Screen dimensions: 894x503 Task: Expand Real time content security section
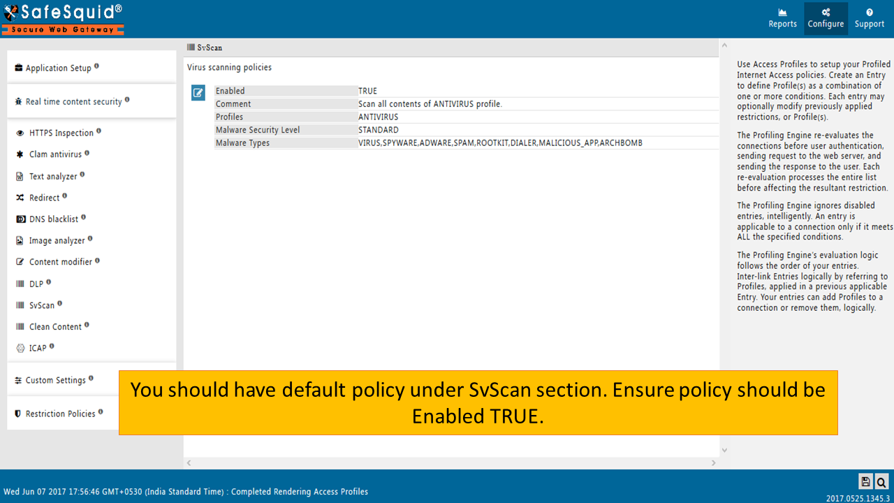tap(73, 101)
